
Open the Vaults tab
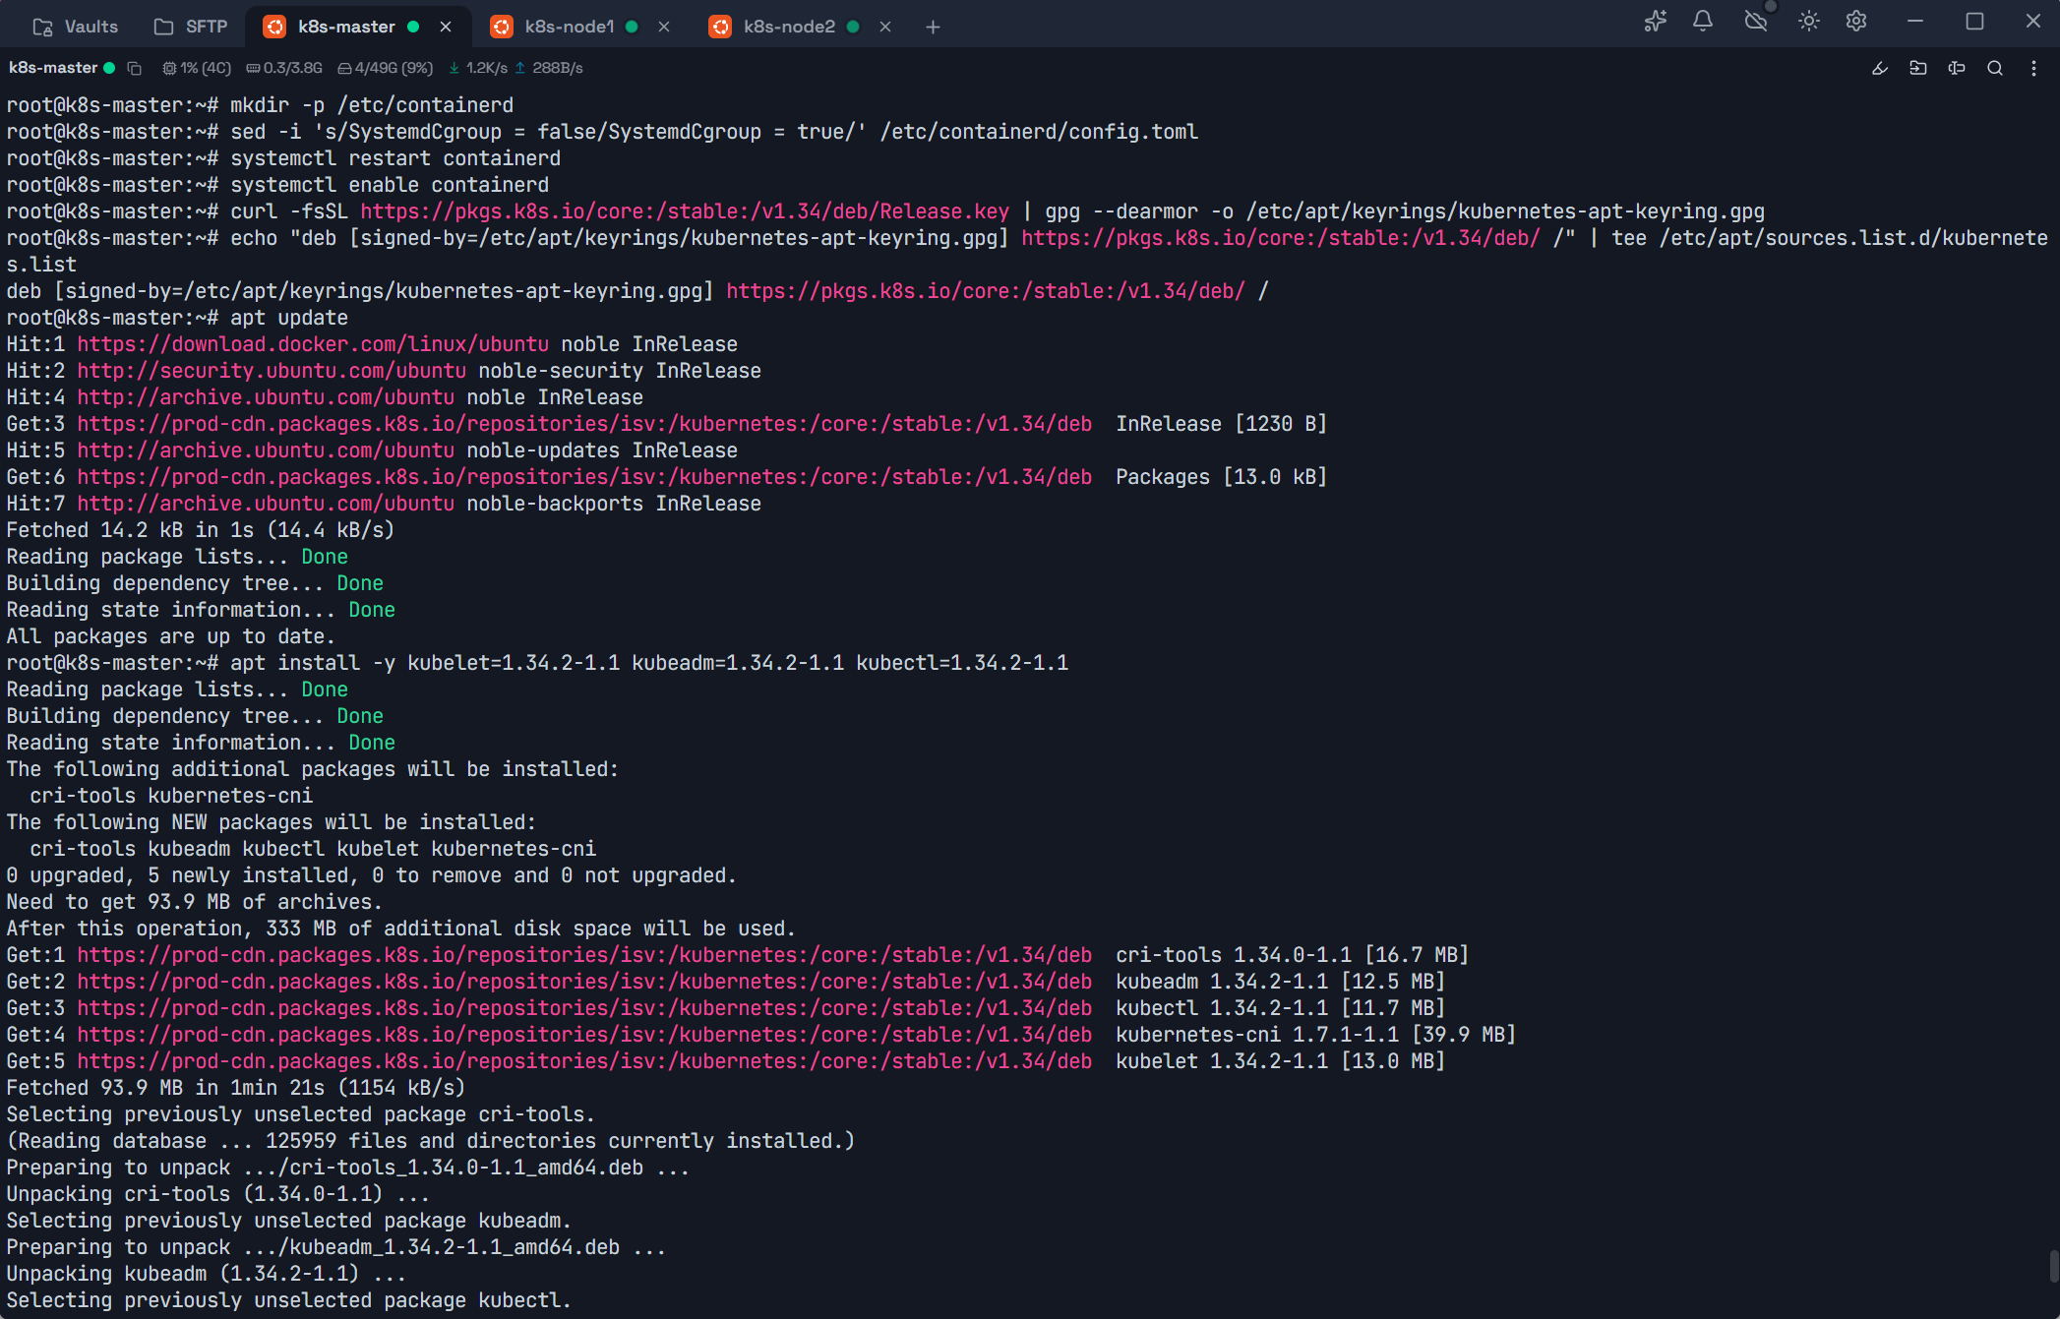75,27
